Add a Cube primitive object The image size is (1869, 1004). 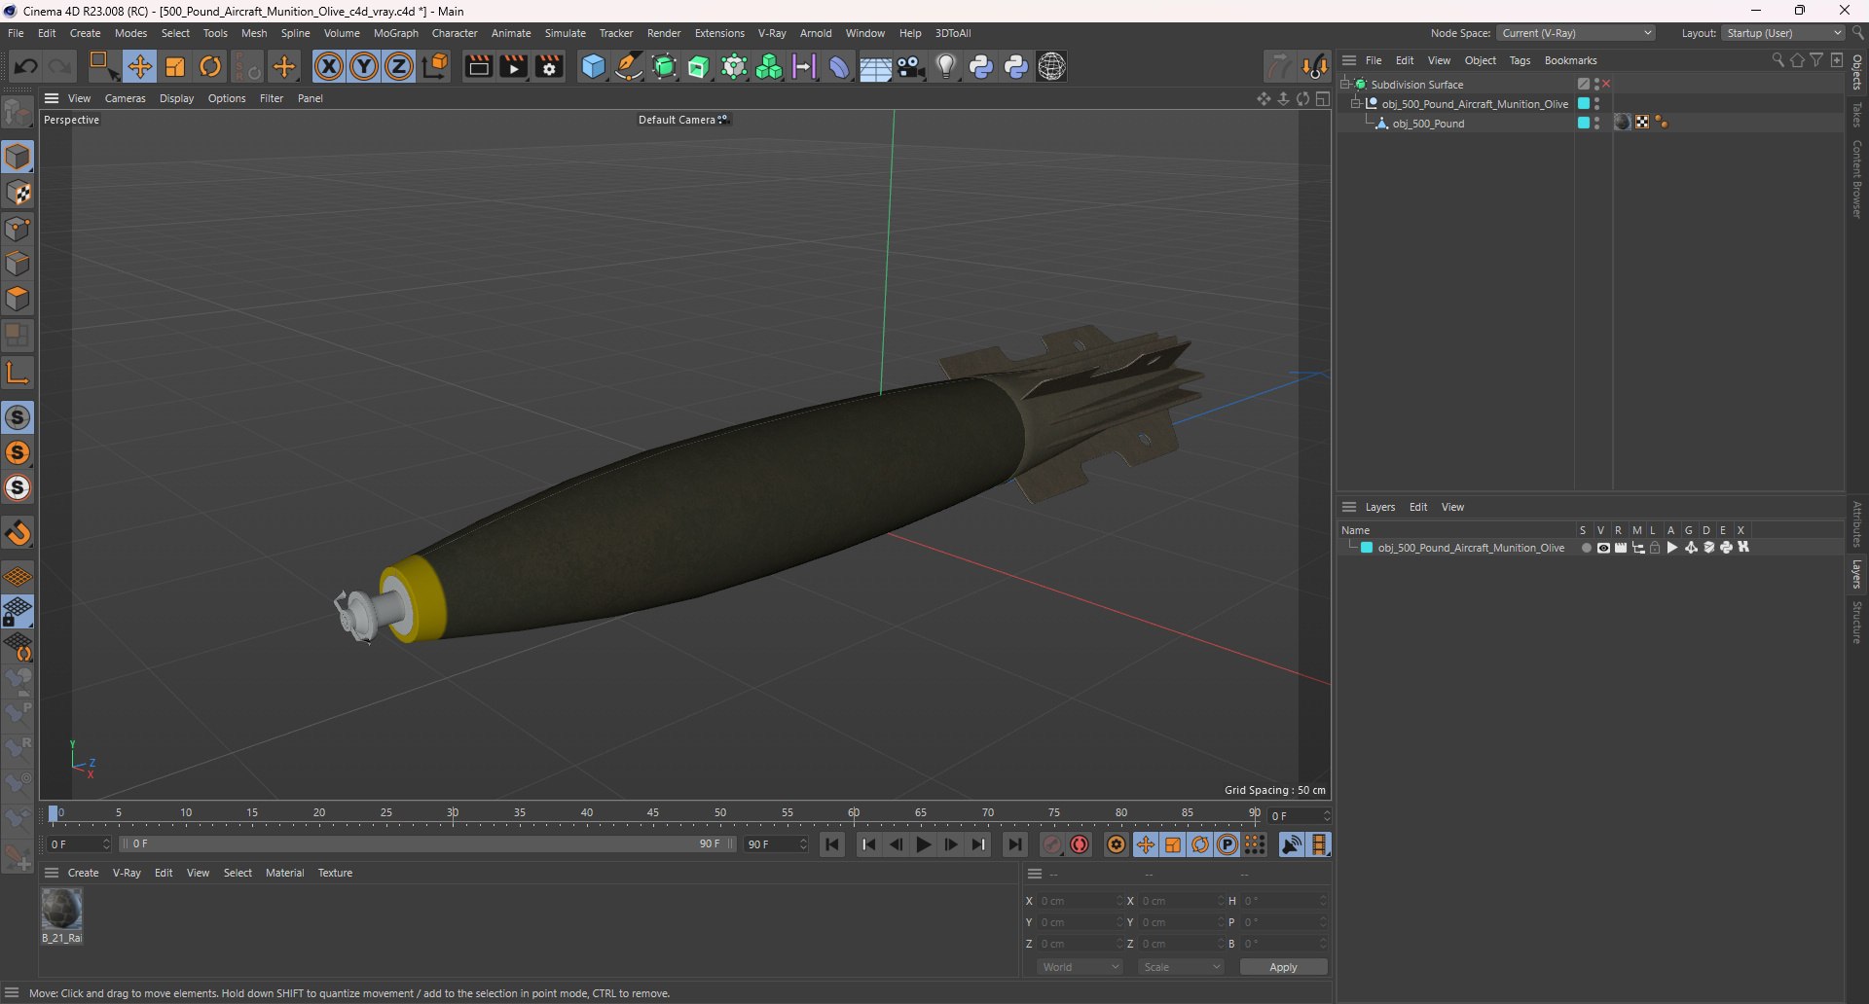click(x=593, y=66)
